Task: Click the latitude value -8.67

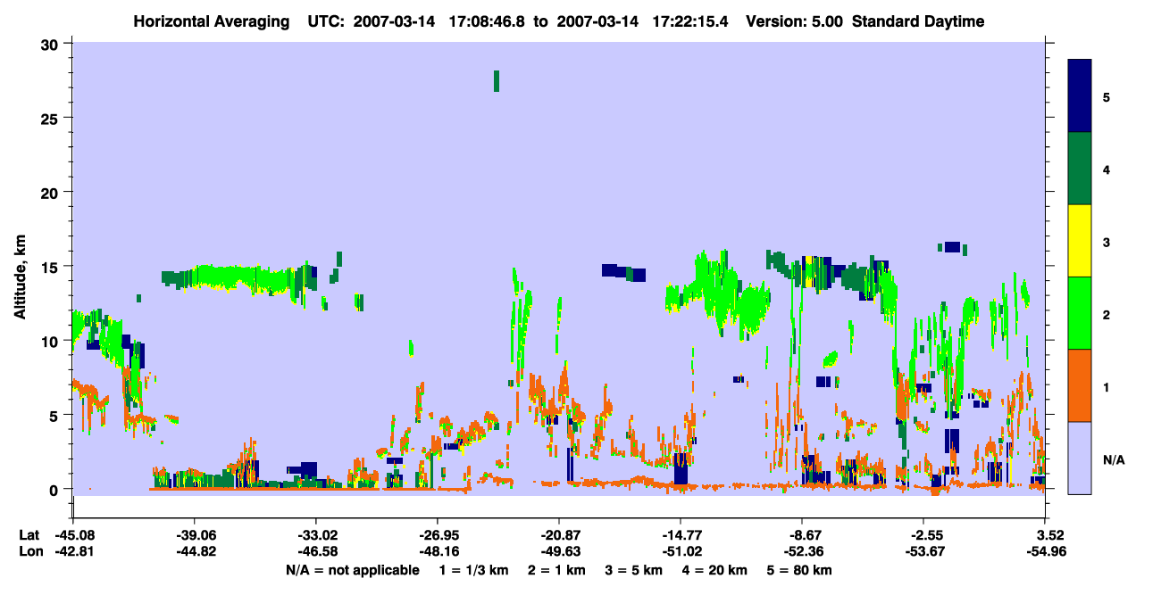Action: [802, 535]
